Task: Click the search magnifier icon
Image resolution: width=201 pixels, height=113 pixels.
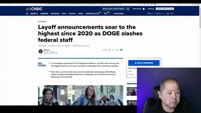Action: 128,9
